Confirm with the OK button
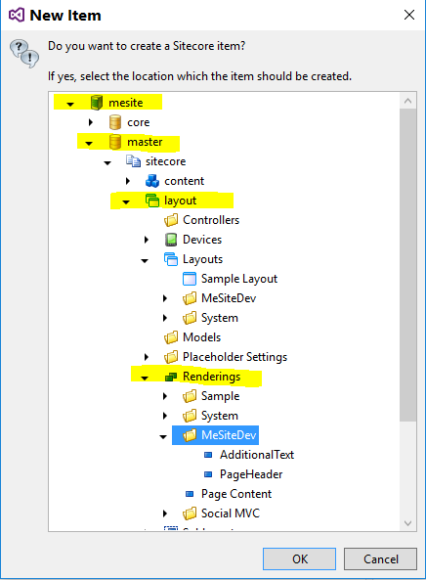Image resolution: width=426 pixels, height=580 pixels. tap(299, 558)
